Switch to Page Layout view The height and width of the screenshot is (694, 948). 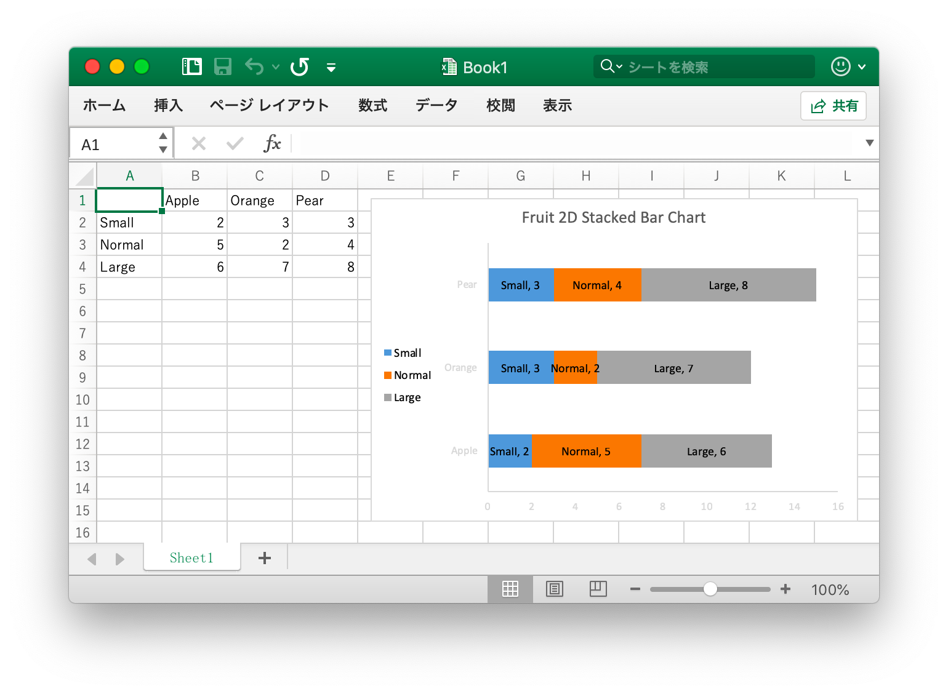555,589
